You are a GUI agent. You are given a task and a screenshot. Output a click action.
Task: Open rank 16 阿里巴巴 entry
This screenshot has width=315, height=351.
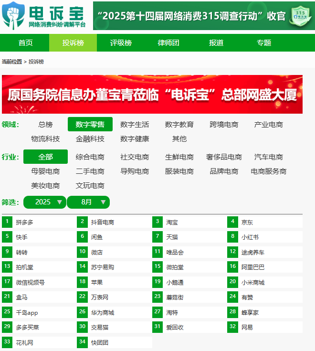(x=265, y=267)
